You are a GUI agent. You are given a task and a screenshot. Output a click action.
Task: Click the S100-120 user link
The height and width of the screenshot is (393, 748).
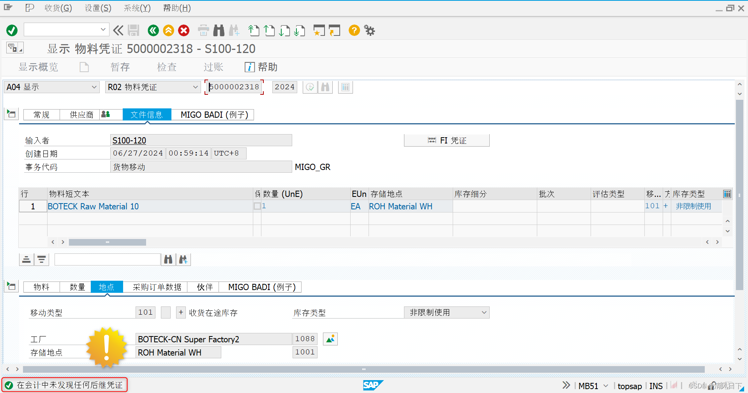click(129, 140)
